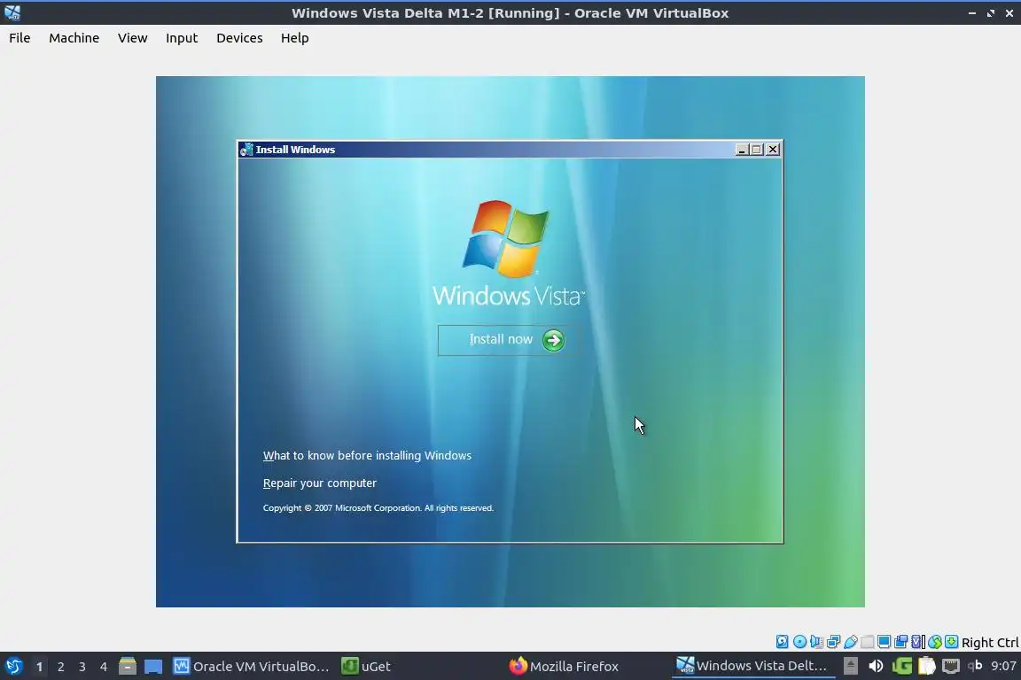
Task: Open the Help menu
Action: pyautogui.click(x=294, y=38)
